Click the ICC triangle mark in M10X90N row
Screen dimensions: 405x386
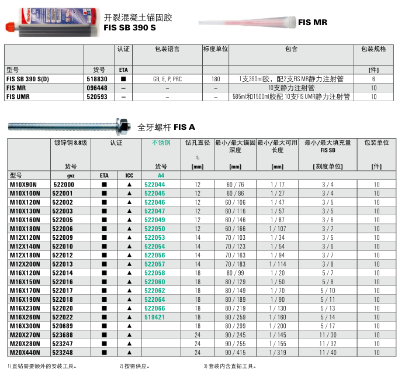point(129,185)
